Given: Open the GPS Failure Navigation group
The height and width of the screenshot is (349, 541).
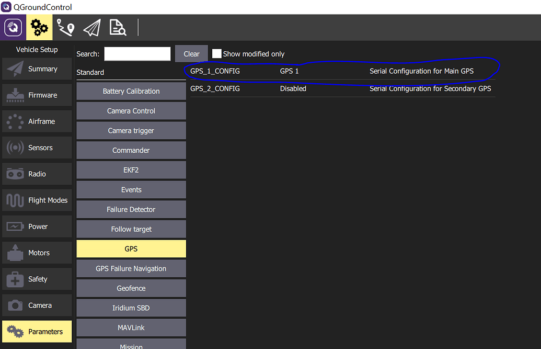Looking at the screenshot, I should tap(131, 268).
